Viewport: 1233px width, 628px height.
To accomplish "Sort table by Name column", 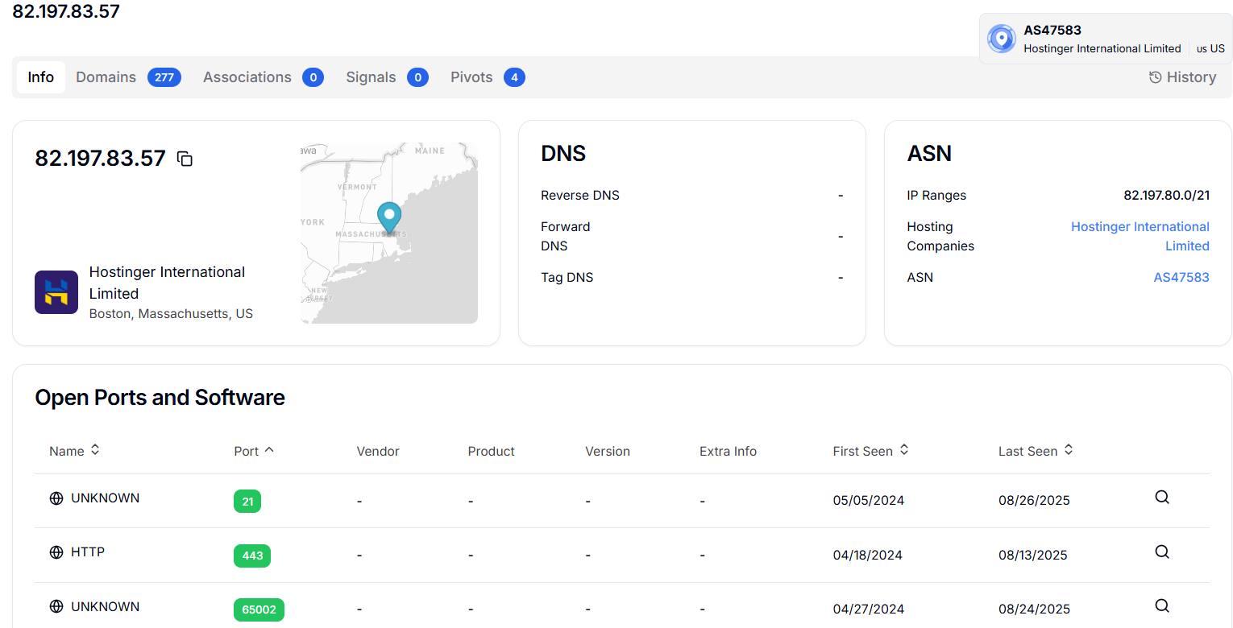I will click(75, 451).
